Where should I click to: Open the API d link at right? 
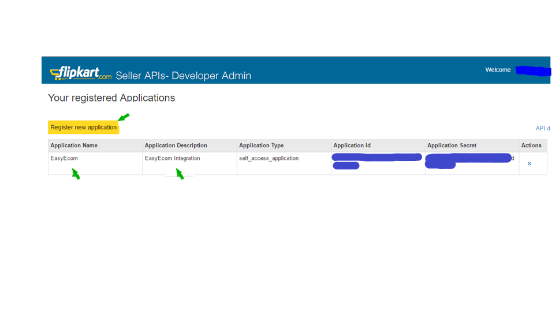pyautogui.click(x=543, y=129)
